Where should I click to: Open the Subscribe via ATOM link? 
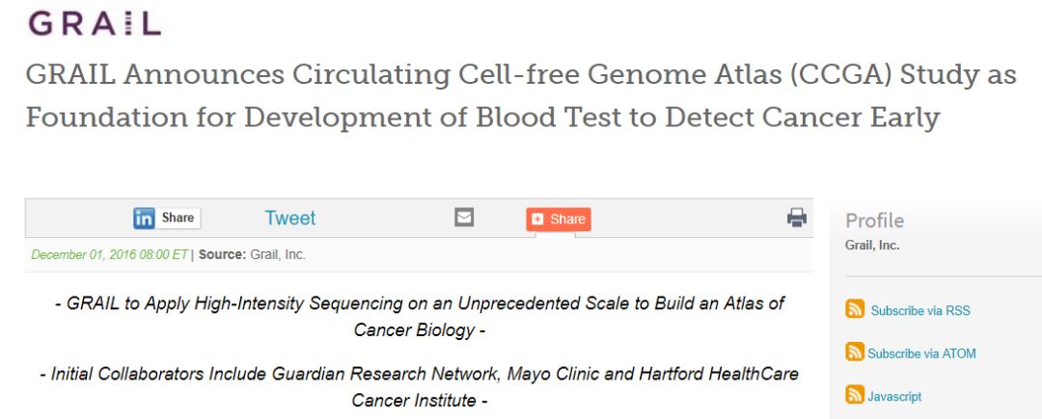point(921,354)
